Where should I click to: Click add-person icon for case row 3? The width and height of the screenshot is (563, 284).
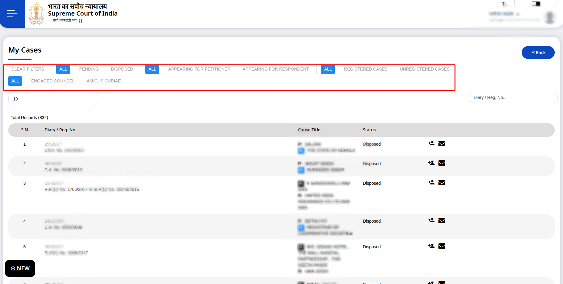pos(431,183)
